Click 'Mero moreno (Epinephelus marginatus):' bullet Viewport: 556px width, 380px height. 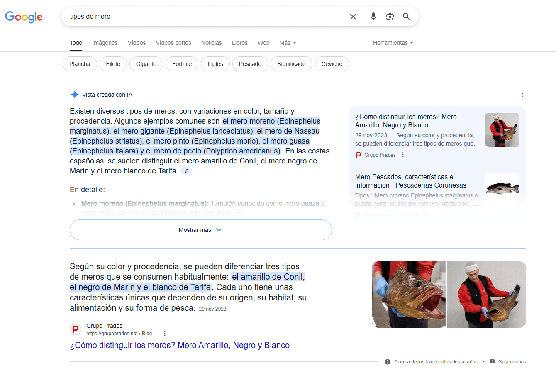(x=145, y=203)
